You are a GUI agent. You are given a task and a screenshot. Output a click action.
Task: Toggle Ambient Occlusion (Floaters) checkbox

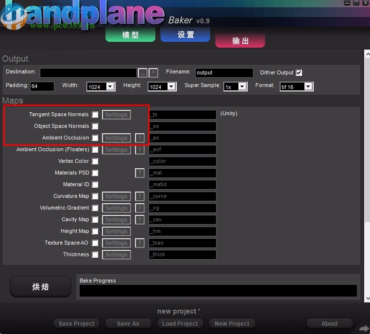click(95, 150)
